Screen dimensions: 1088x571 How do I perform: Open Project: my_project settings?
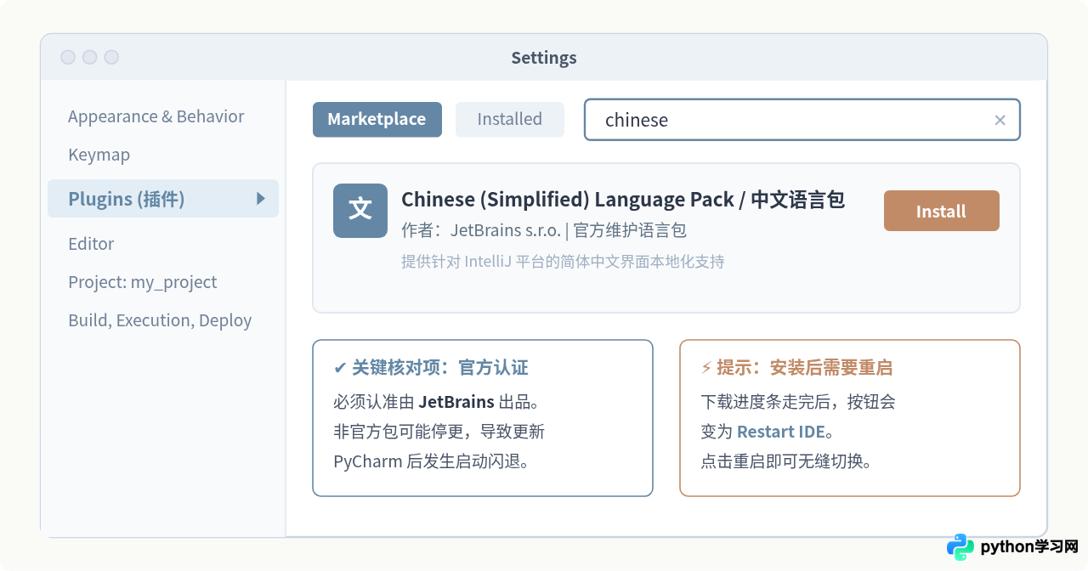coord(143,282)
